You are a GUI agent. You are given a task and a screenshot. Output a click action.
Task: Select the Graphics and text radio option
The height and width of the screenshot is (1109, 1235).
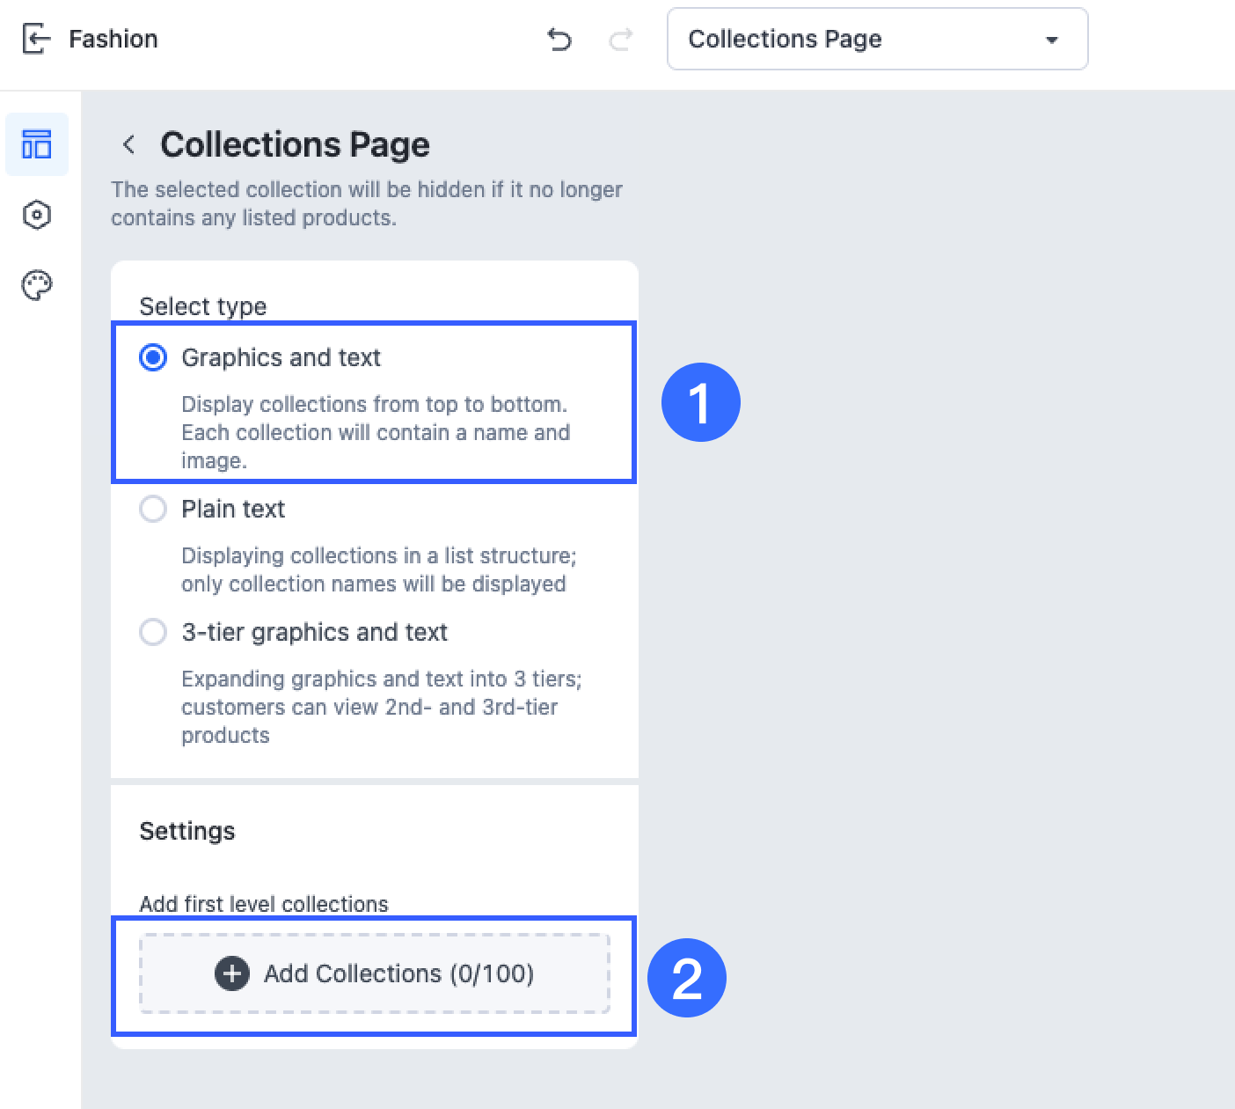point(153,357)
